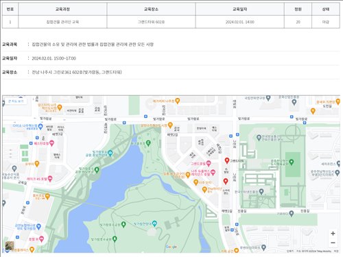Open the larger map view link
The height and width of the screenshot is (257, 343).
16,101
